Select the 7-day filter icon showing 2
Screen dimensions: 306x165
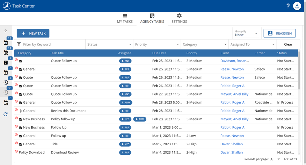tap(6, 62)
